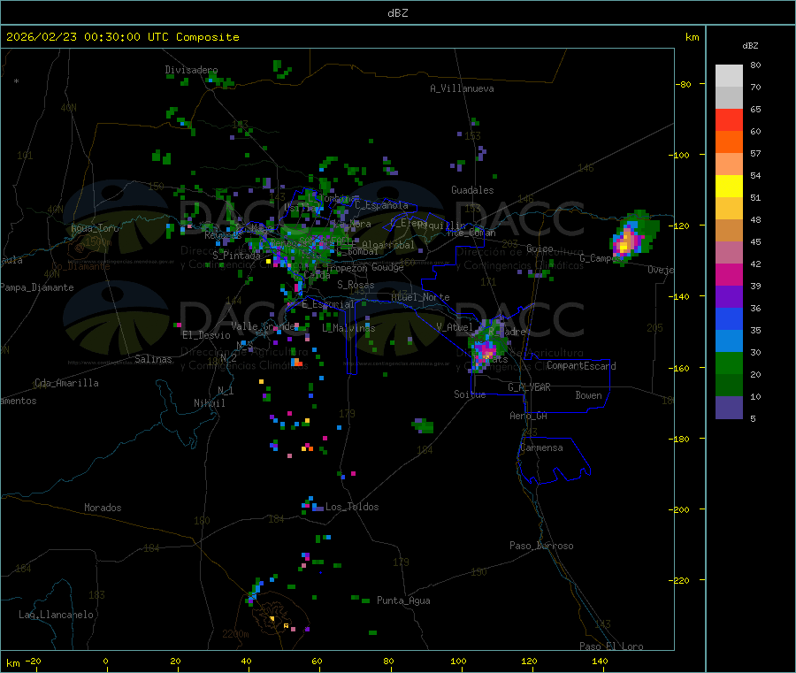
Task: Select the Agua_Toro label
Action: tap(95, 228)
